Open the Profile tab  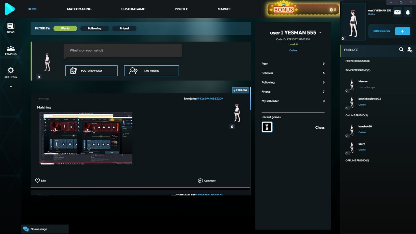[181, 9]
